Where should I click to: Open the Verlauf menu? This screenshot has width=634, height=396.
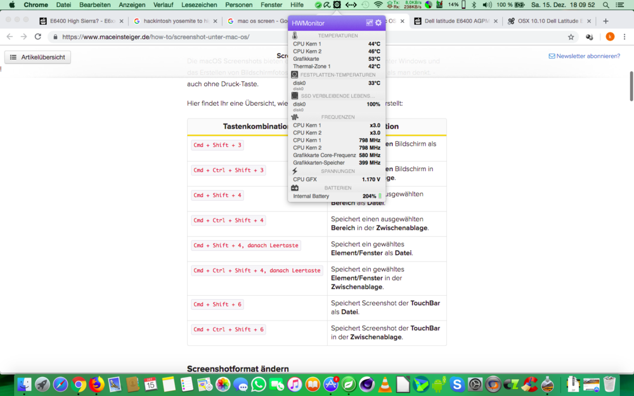(x=163, y=4)
